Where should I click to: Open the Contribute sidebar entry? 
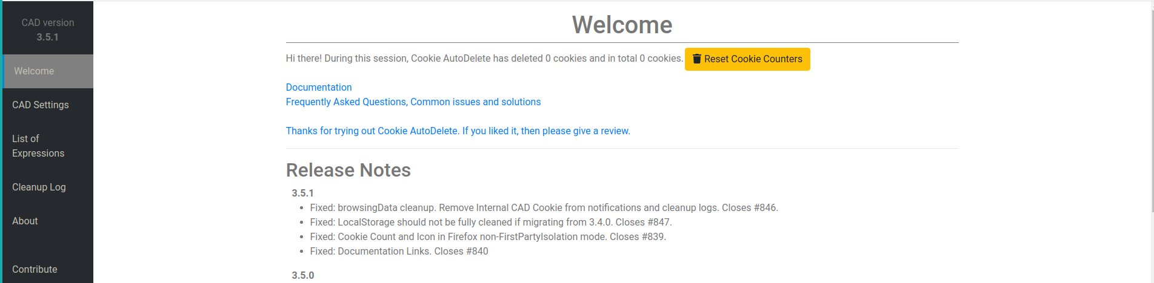(35, 270)
